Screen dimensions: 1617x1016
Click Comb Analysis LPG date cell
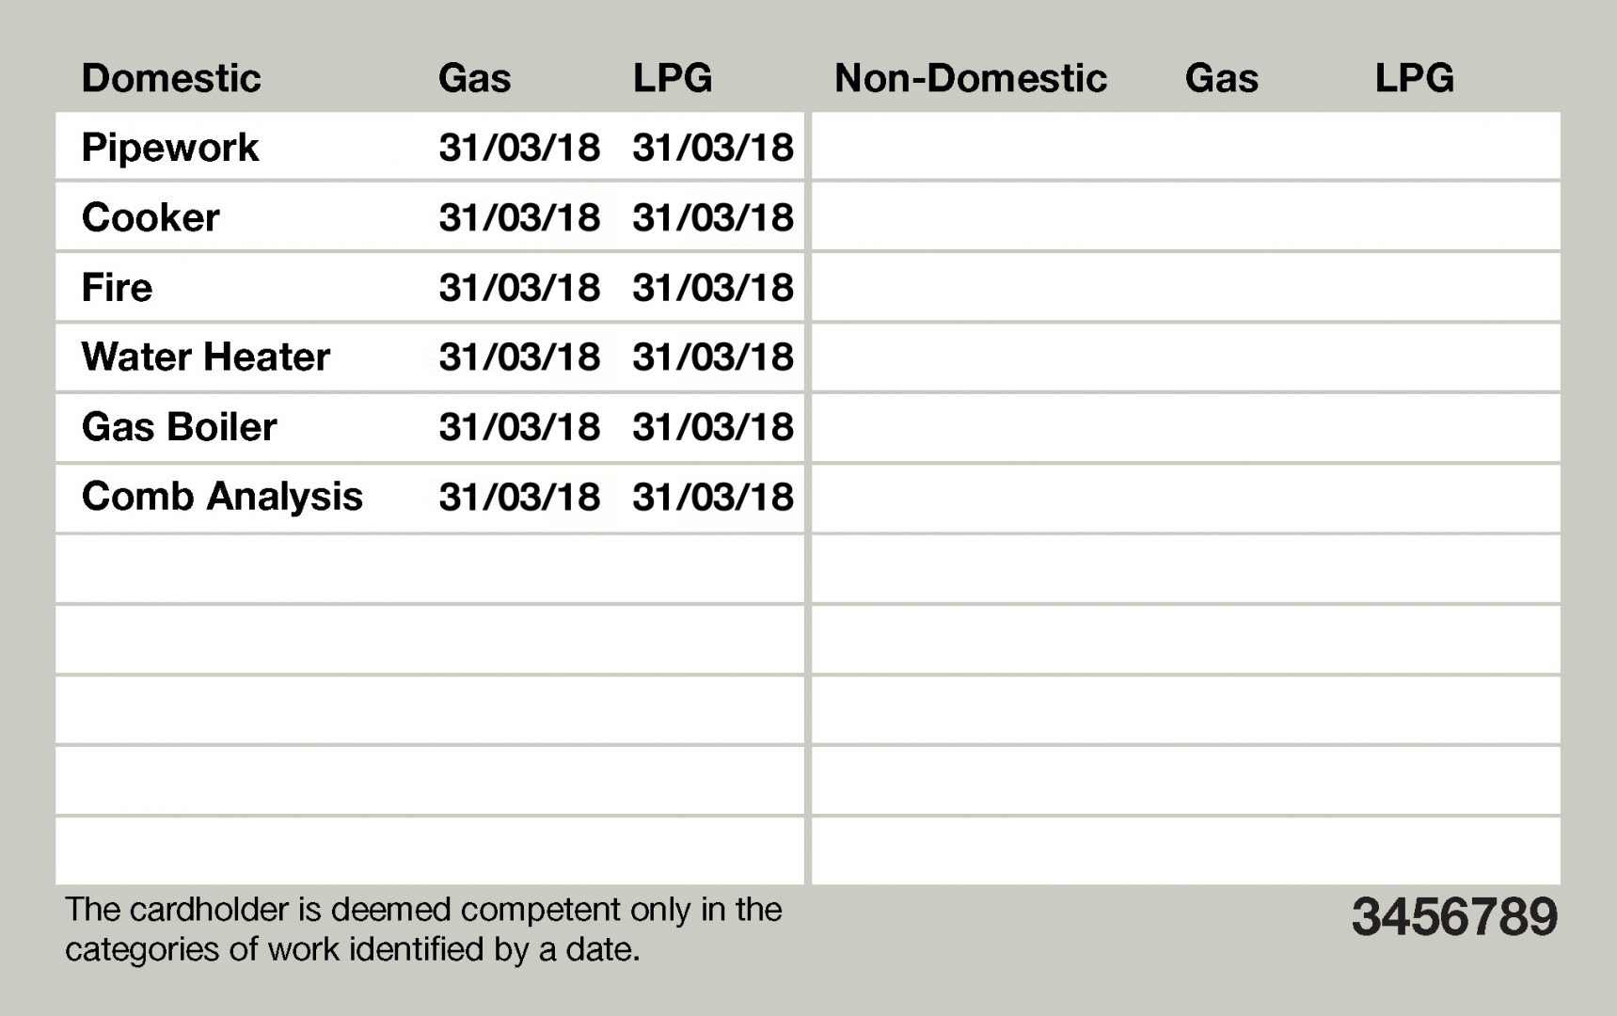[x=713, y=497]
